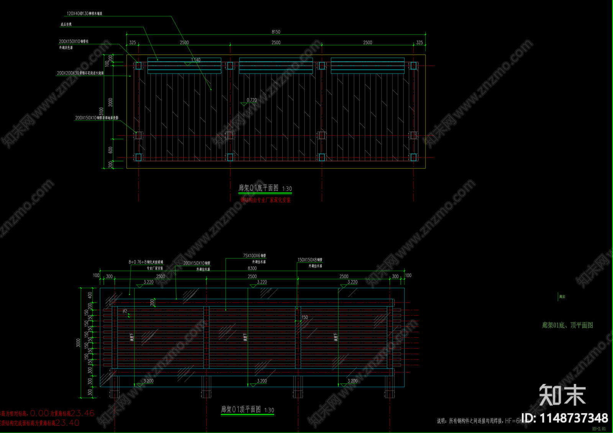Image resolution: width=613 pixels, height=433 pixels.
Task: Click the '专业厂家安装' installation note
Action: [155, 268]
